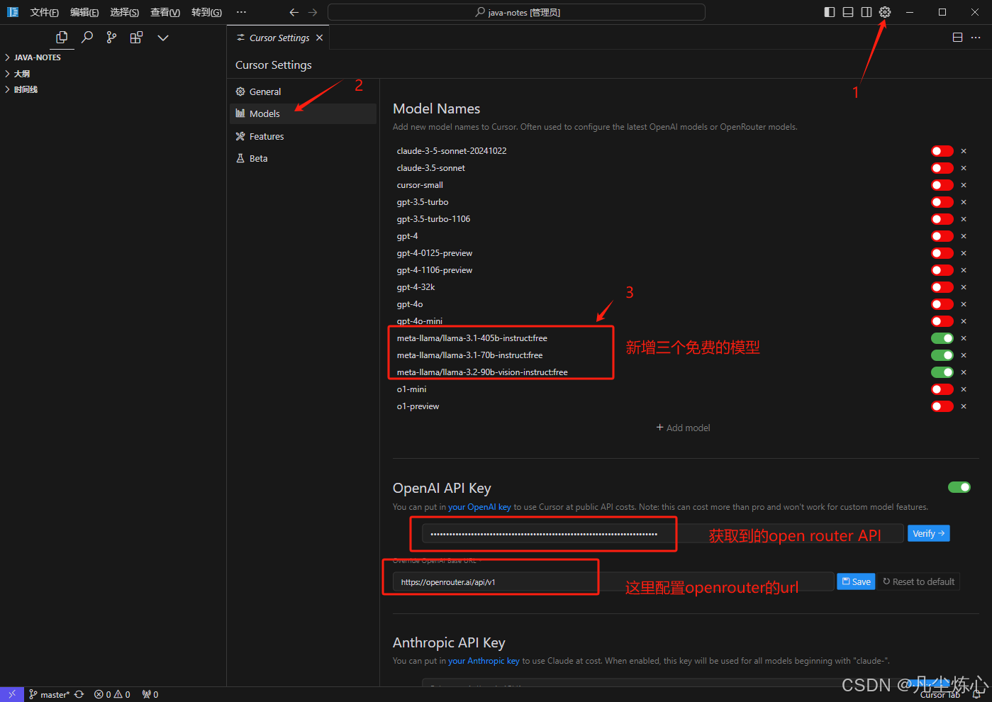Open the 选择(S) menu
This screenshot has width=992, height=702.
[124, 12]
